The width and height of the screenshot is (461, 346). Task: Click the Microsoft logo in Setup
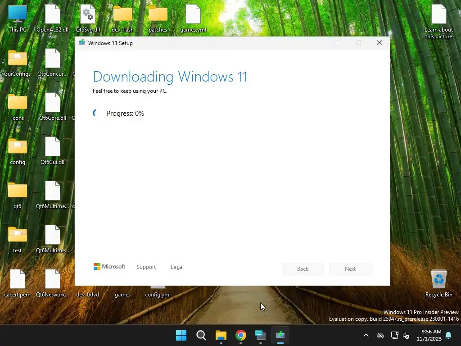tap(109, 267)
